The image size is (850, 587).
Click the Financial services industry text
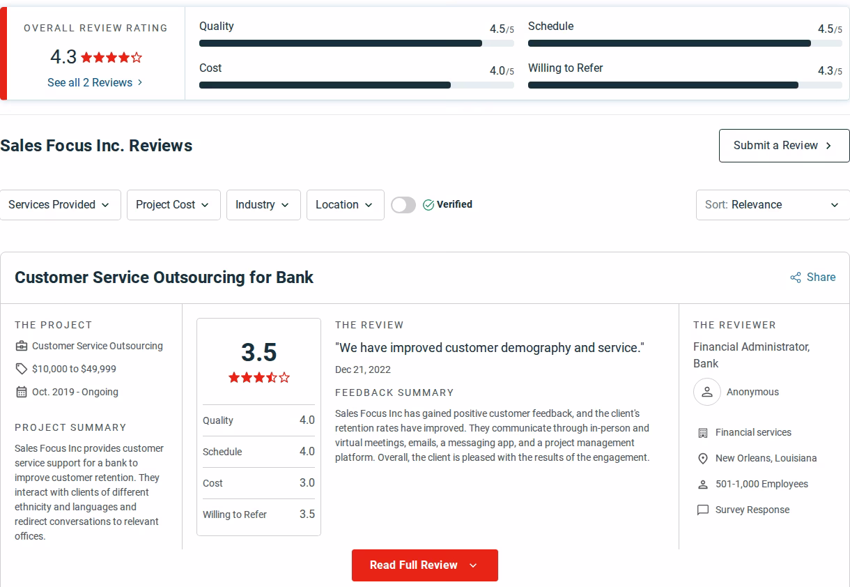[754, 433]
